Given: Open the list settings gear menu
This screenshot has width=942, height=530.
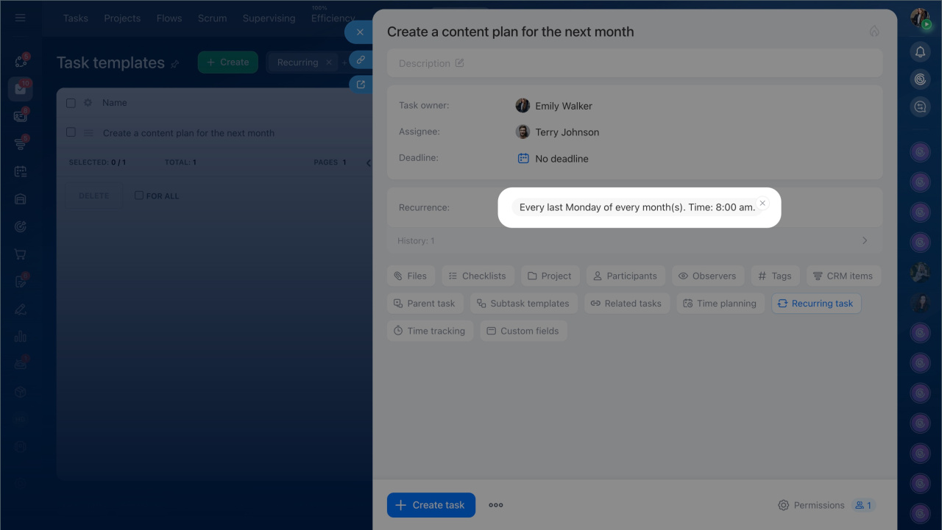Looking at the screenshot, I should click(88, 103).
